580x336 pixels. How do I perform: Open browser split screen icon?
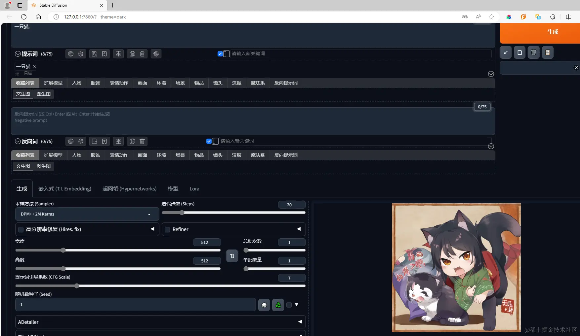[568, 17]
